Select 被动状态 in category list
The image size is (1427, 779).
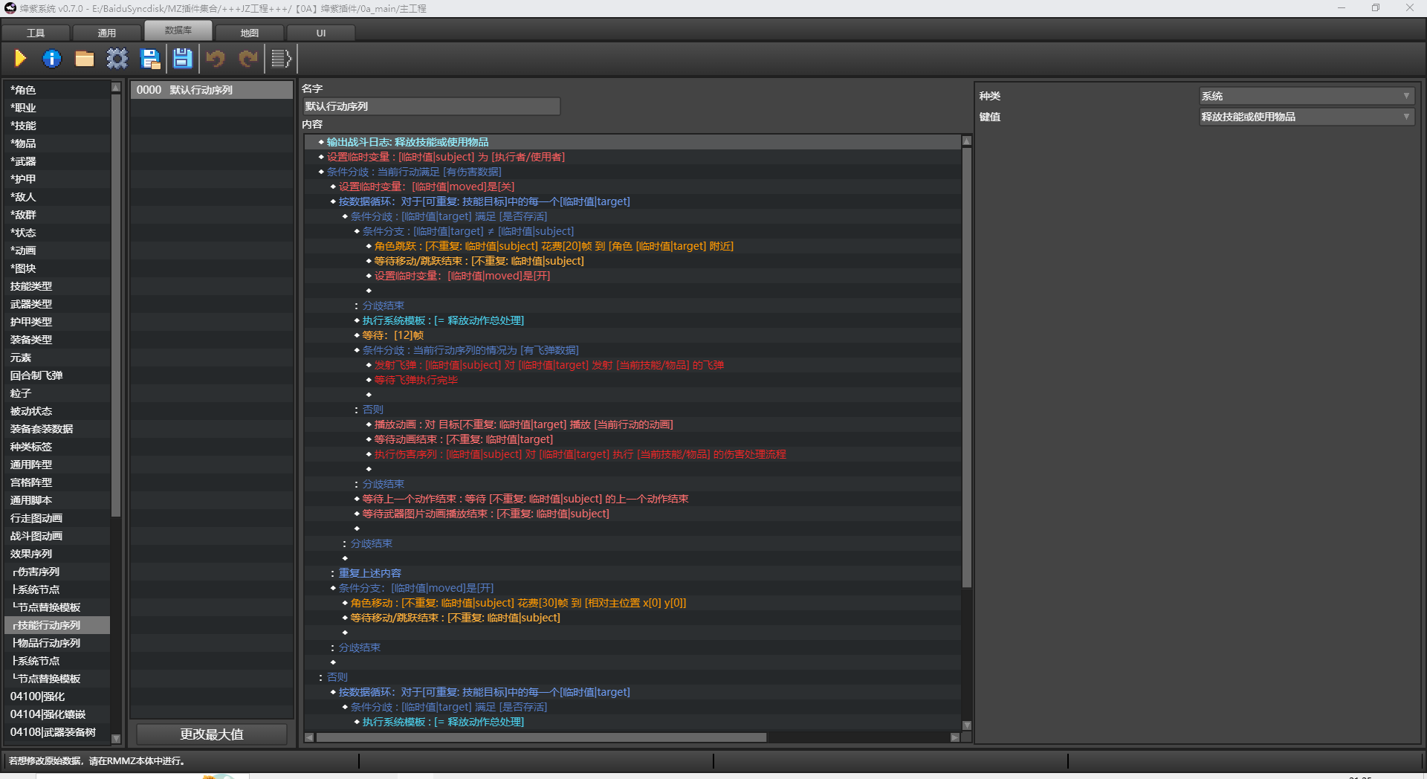(x=58, y=411)
